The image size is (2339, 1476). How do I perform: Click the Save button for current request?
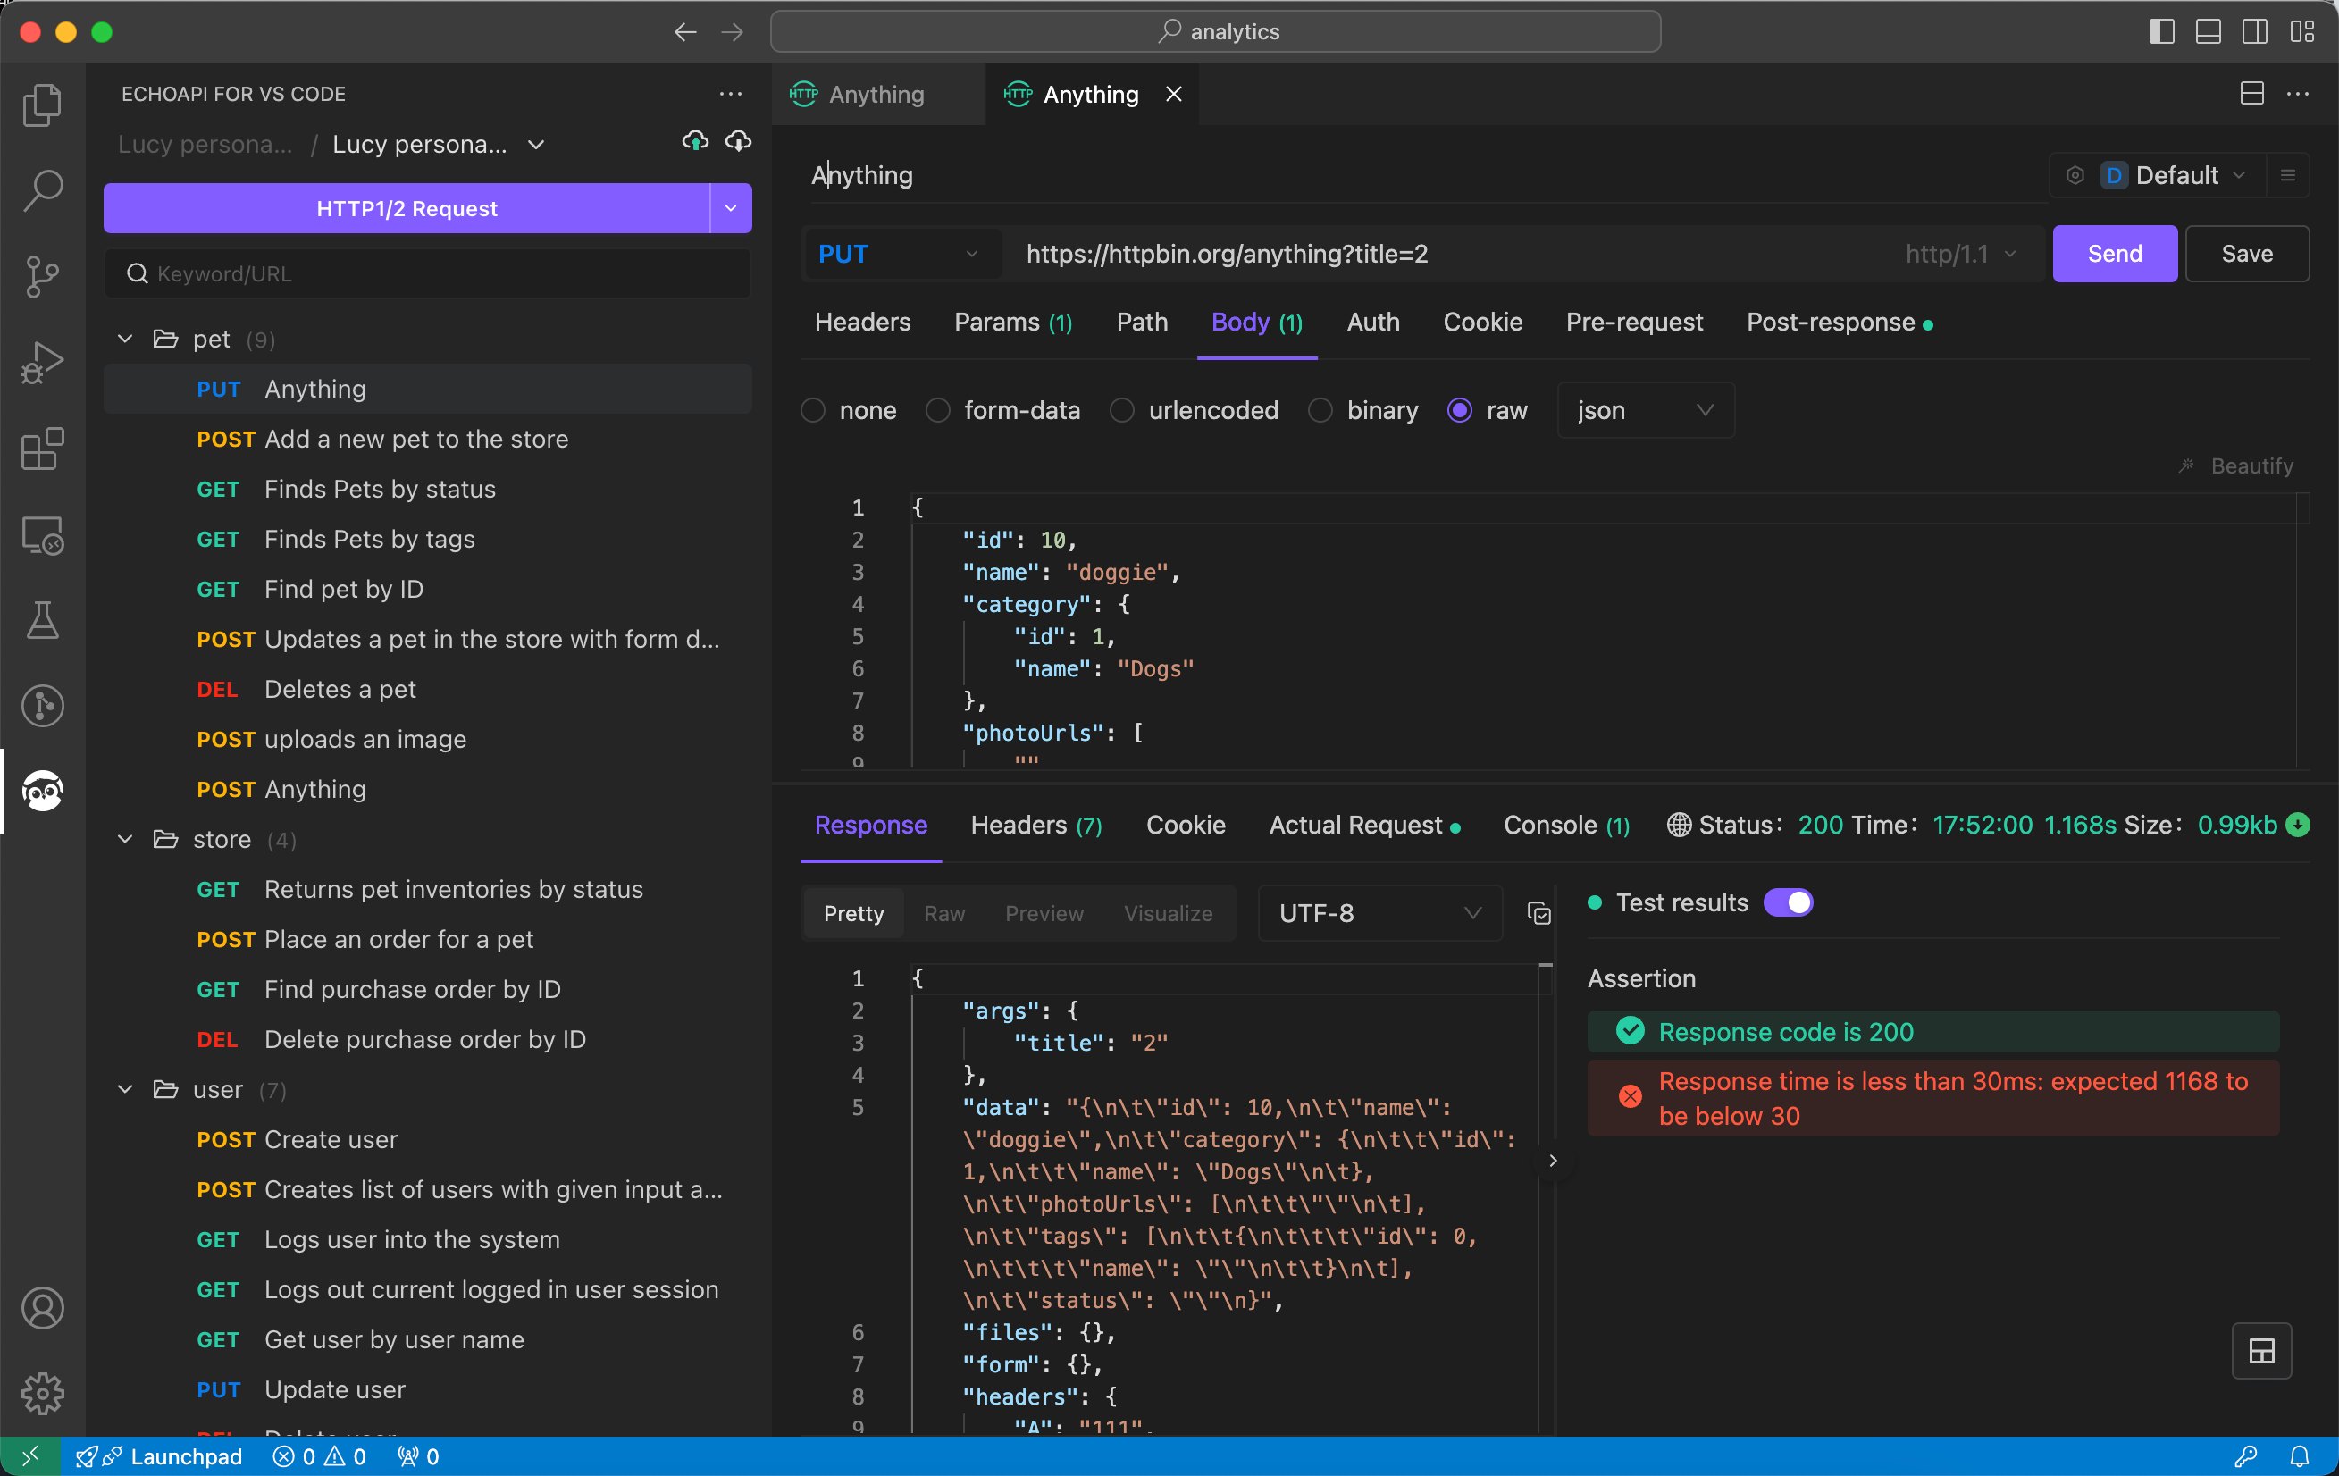(2245, 254)
